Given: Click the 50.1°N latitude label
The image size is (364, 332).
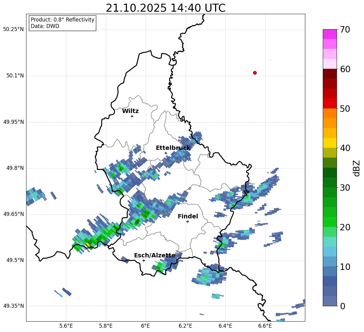Looking at the screenshot, I should (15, 76).
